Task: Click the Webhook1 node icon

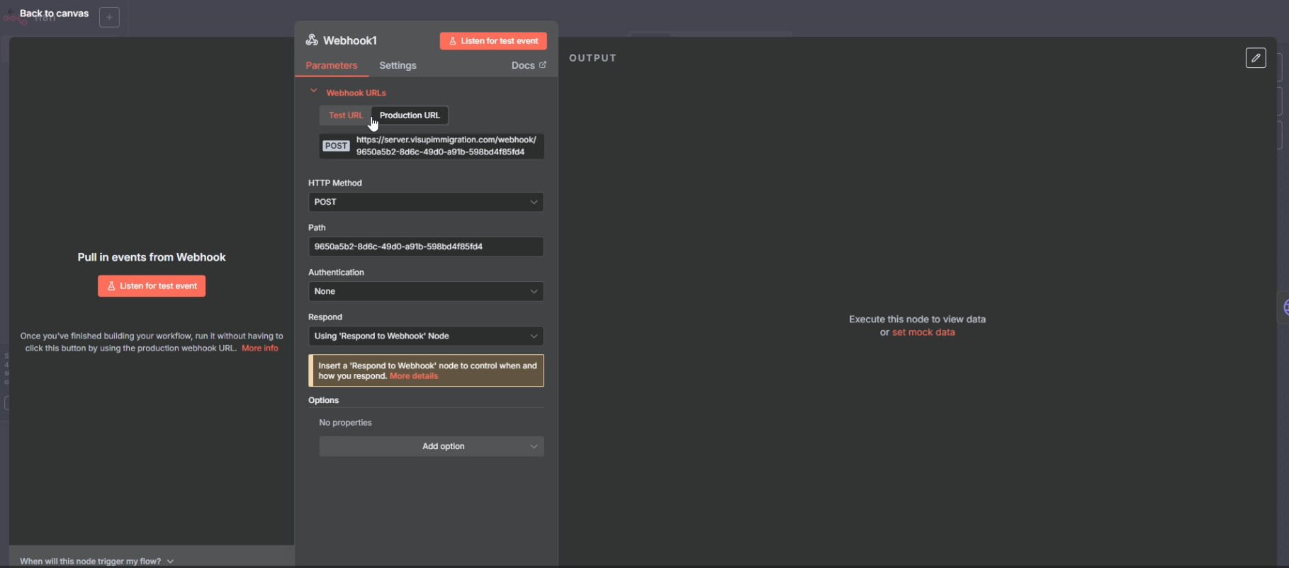Action: [312, 40]
